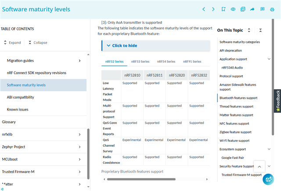Click the nRF52832 column header
Screen dimensions: 281x191
(199, 75)
